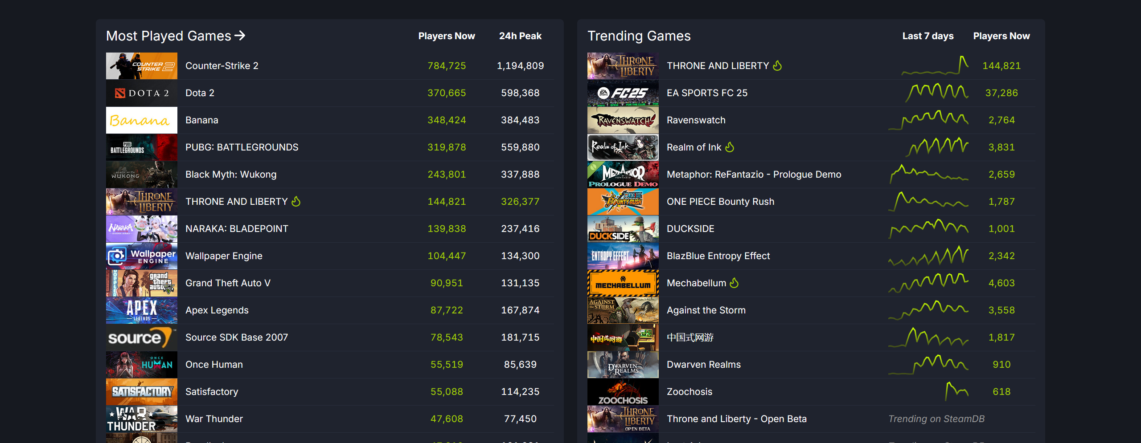The image size is (1141, 443).
Task: Click the 24h Peak column header
Action: 520,36
